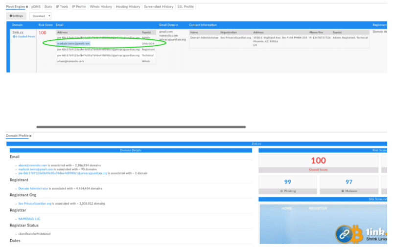This screenshot has height=249, width=394.
Task: Click the Registrant type privacyguardian email row
Action: click(x=106, y=50)
